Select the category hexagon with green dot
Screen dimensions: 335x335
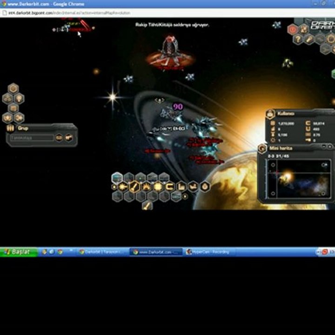tap(141, 178)
